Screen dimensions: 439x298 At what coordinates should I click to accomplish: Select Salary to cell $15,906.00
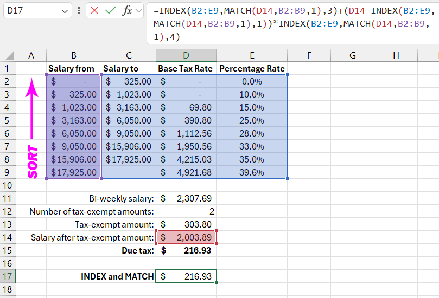129,146
